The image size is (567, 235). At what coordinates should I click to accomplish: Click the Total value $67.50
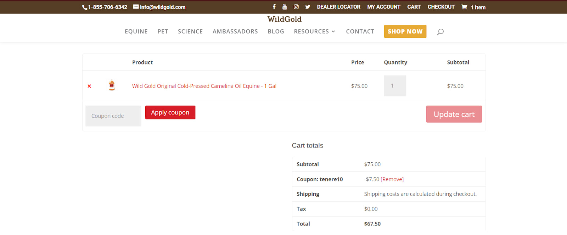coord(372,224)
